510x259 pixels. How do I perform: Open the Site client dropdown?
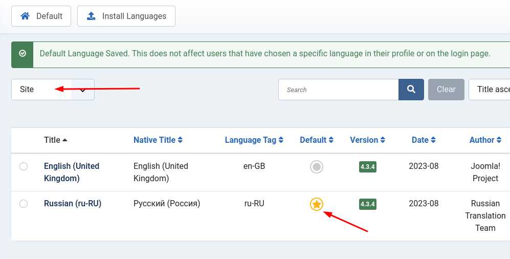53,90
